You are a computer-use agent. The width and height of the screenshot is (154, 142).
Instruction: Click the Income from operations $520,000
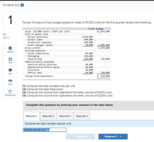coord(103,76)
